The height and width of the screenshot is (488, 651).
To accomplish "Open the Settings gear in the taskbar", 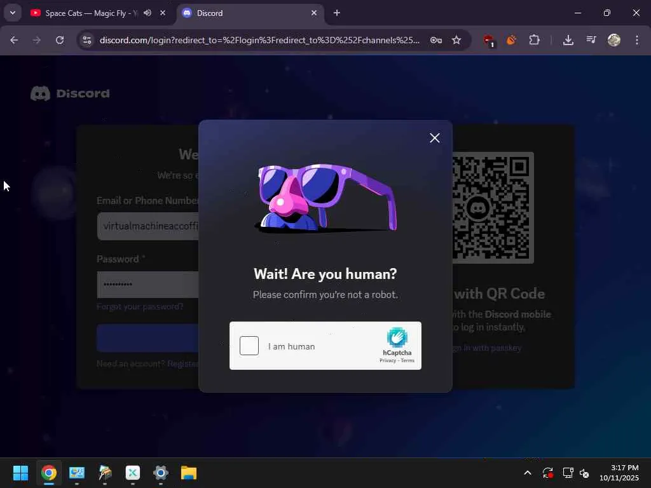I will pyautogui.click(x=161, y=473).
